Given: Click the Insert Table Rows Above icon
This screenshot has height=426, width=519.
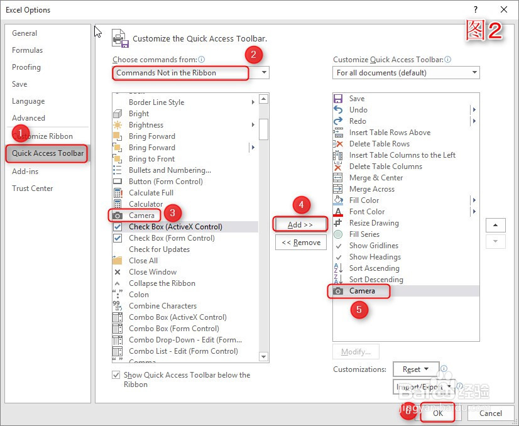Looking at the screenshot, I should click(x=338, y=133).
